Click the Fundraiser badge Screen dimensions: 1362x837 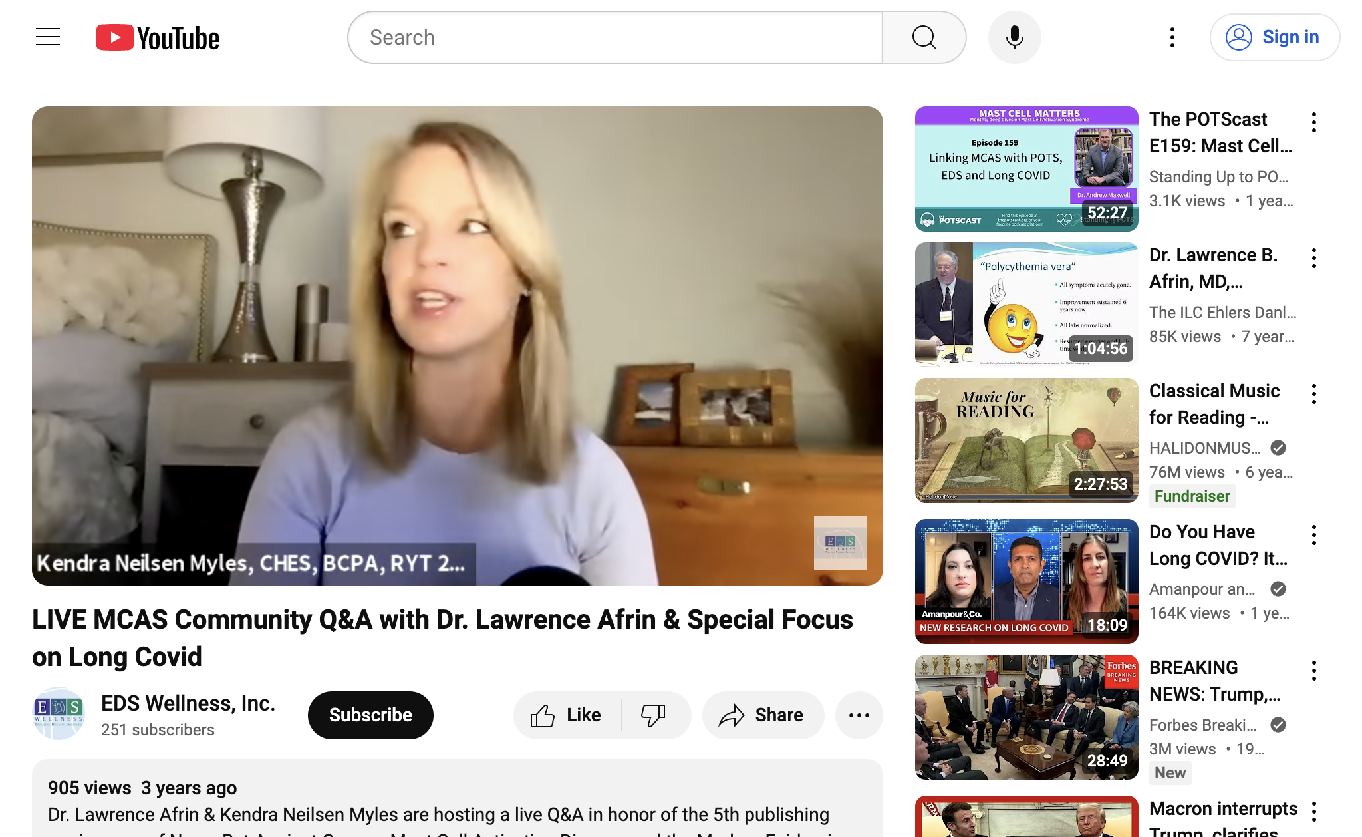click(x=1192, y=496)
